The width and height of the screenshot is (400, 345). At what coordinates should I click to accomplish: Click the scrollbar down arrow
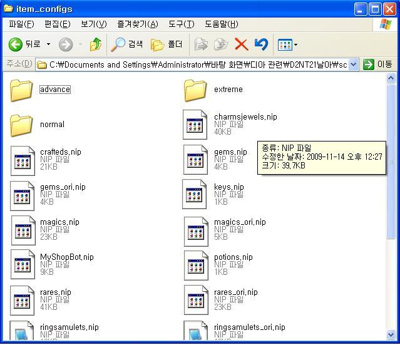click(391, 334)
